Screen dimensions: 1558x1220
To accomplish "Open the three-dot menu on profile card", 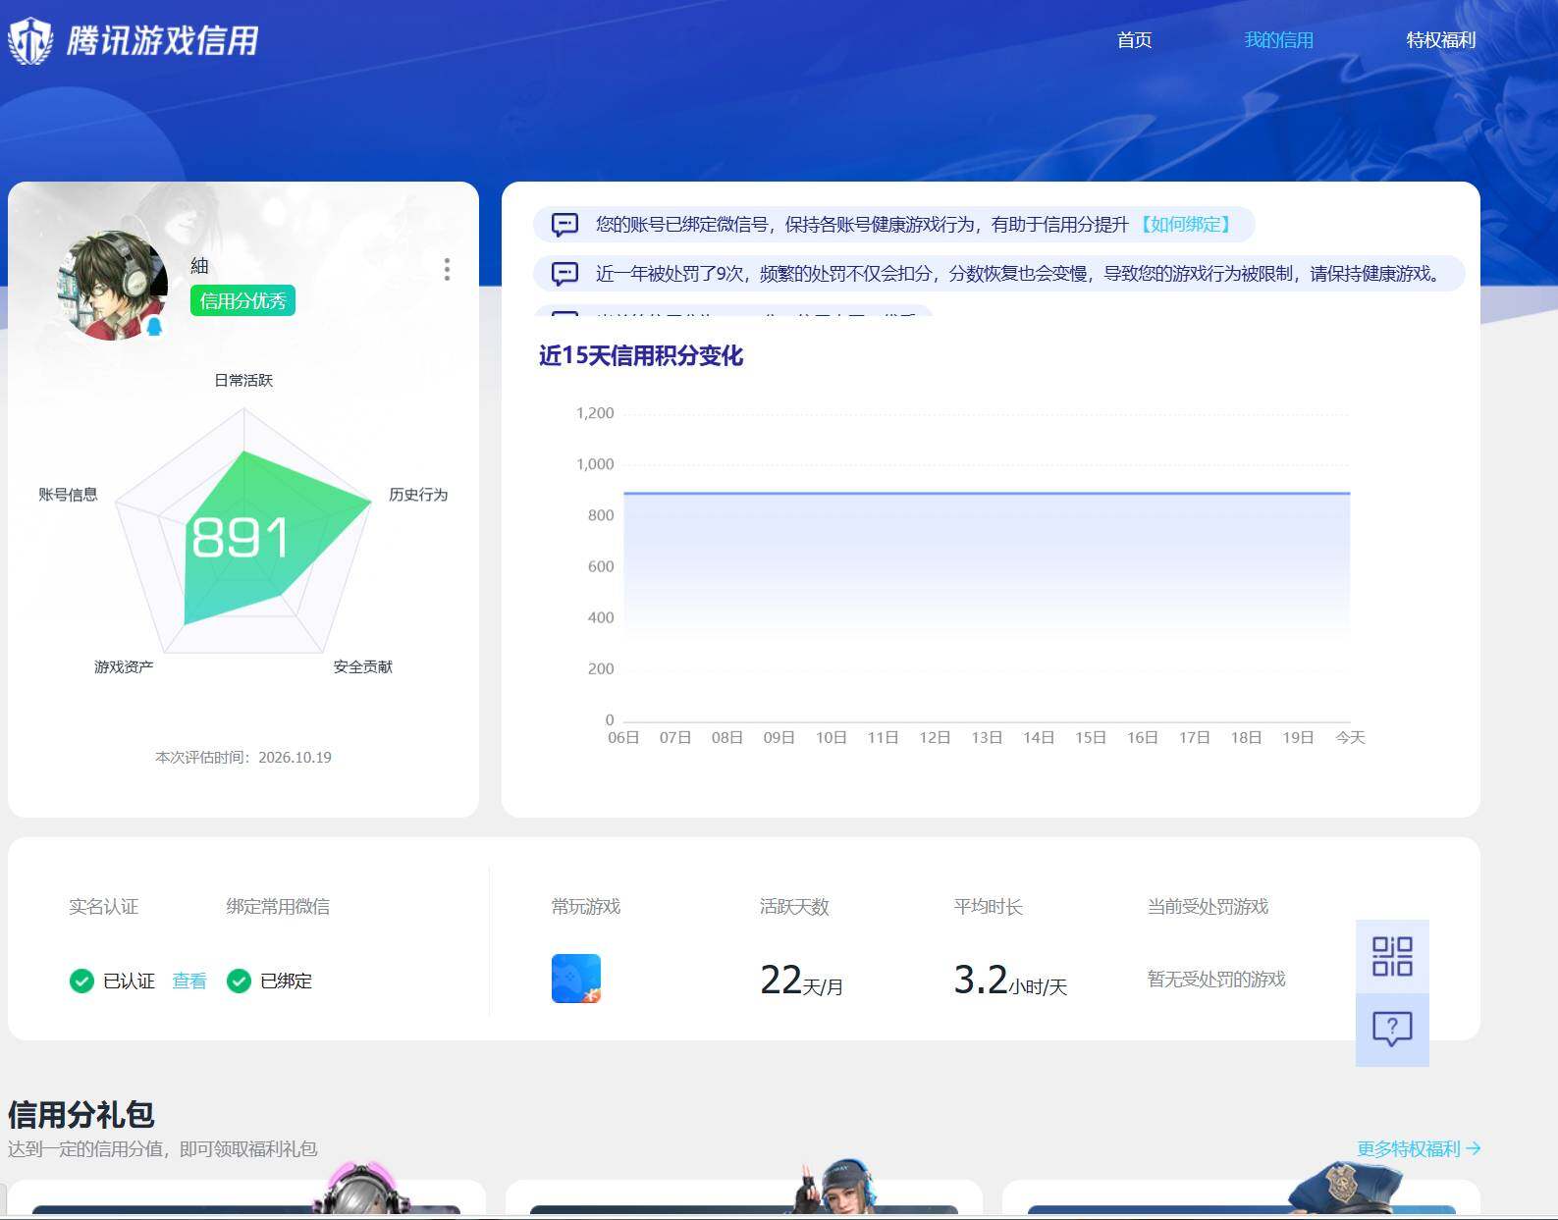I will (447, 270).
